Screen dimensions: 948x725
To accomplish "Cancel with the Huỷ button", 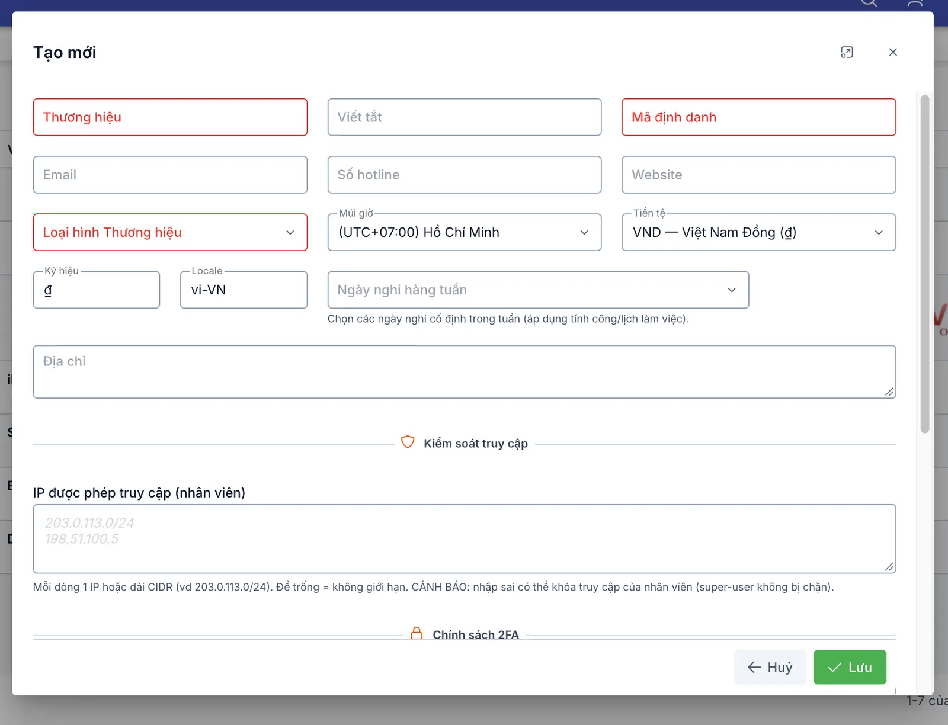I will click(770, 667).
